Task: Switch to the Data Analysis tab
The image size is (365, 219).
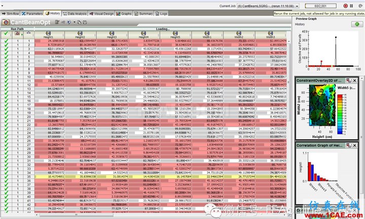Action: pos(75,14)
